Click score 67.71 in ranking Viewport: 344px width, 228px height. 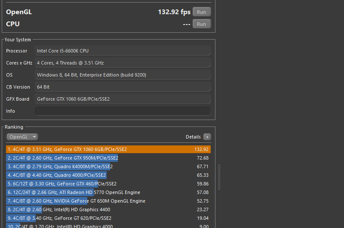coord(203,166)
